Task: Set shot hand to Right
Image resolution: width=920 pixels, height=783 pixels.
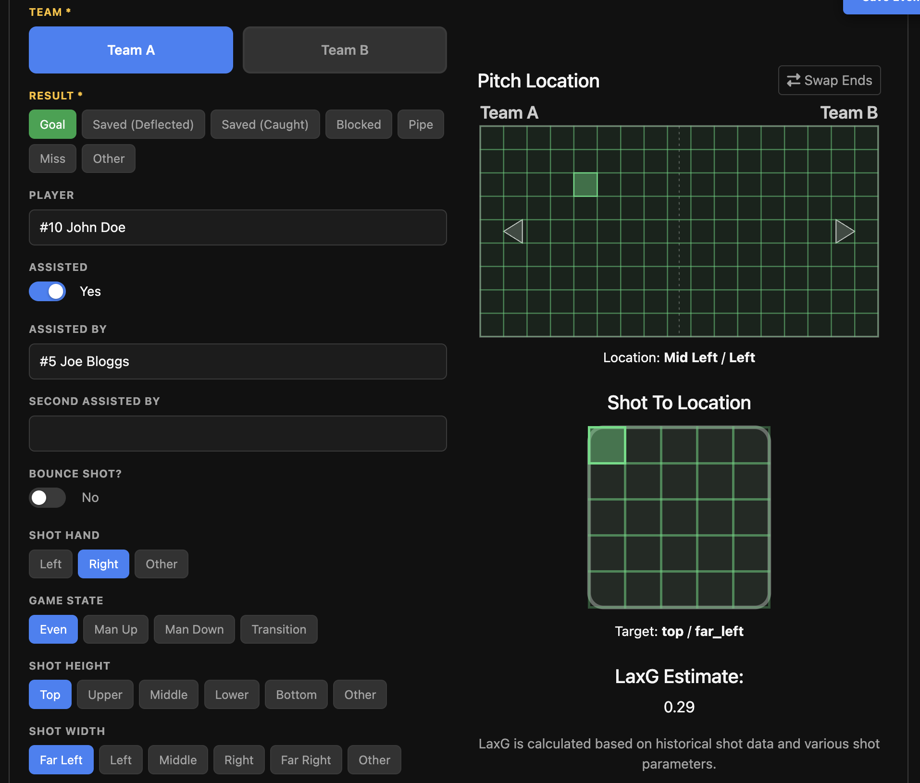Action: (103, 564)
